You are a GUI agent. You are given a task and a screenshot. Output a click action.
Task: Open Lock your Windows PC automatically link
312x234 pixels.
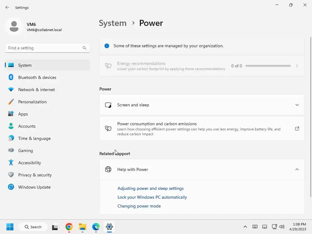(x=152, y=197)
